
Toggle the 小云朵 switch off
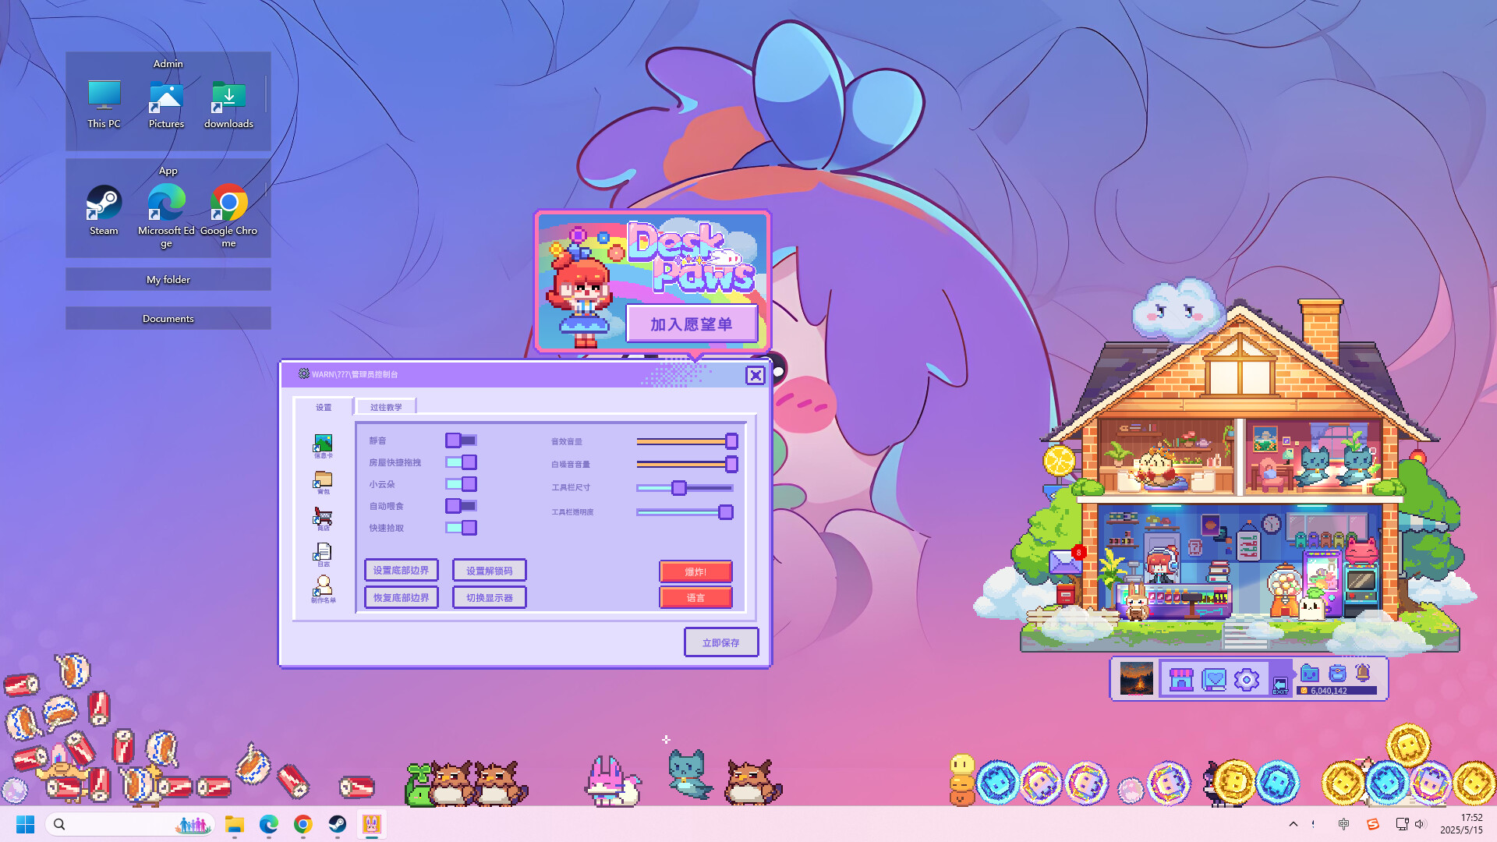pos(461,484)
